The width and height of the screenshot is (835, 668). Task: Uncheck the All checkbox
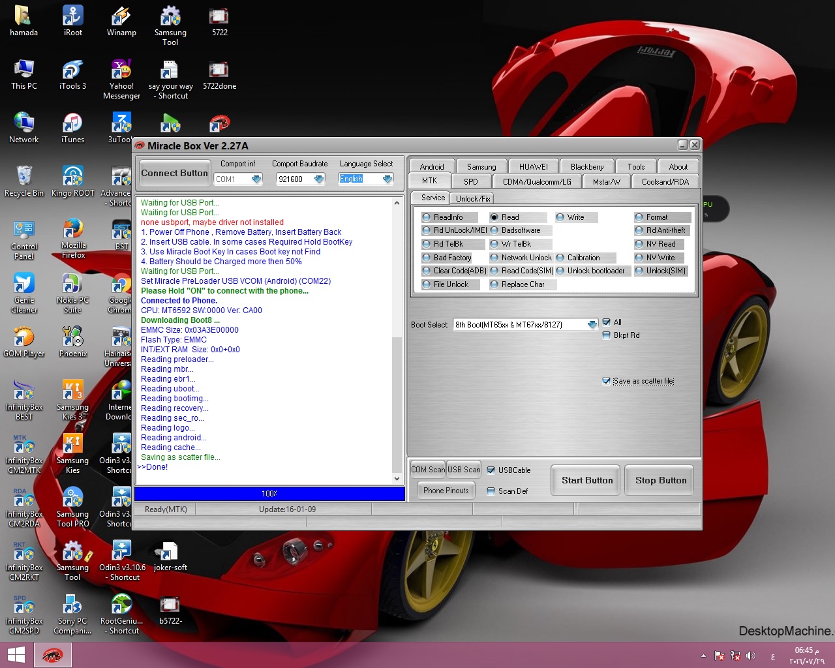click(x=607, y=322)
